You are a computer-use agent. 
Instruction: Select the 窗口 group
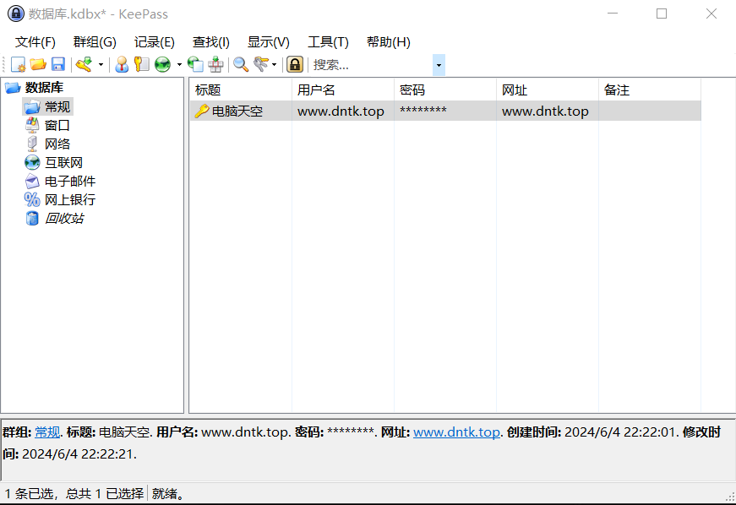(x=57, y=125)
